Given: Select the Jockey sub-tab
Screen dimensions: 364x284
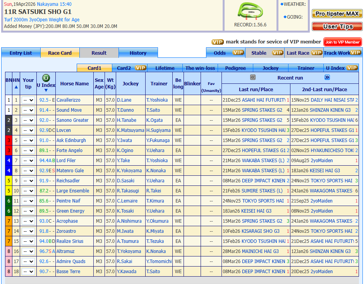Looking at the screenshot, I should [270, 68].
